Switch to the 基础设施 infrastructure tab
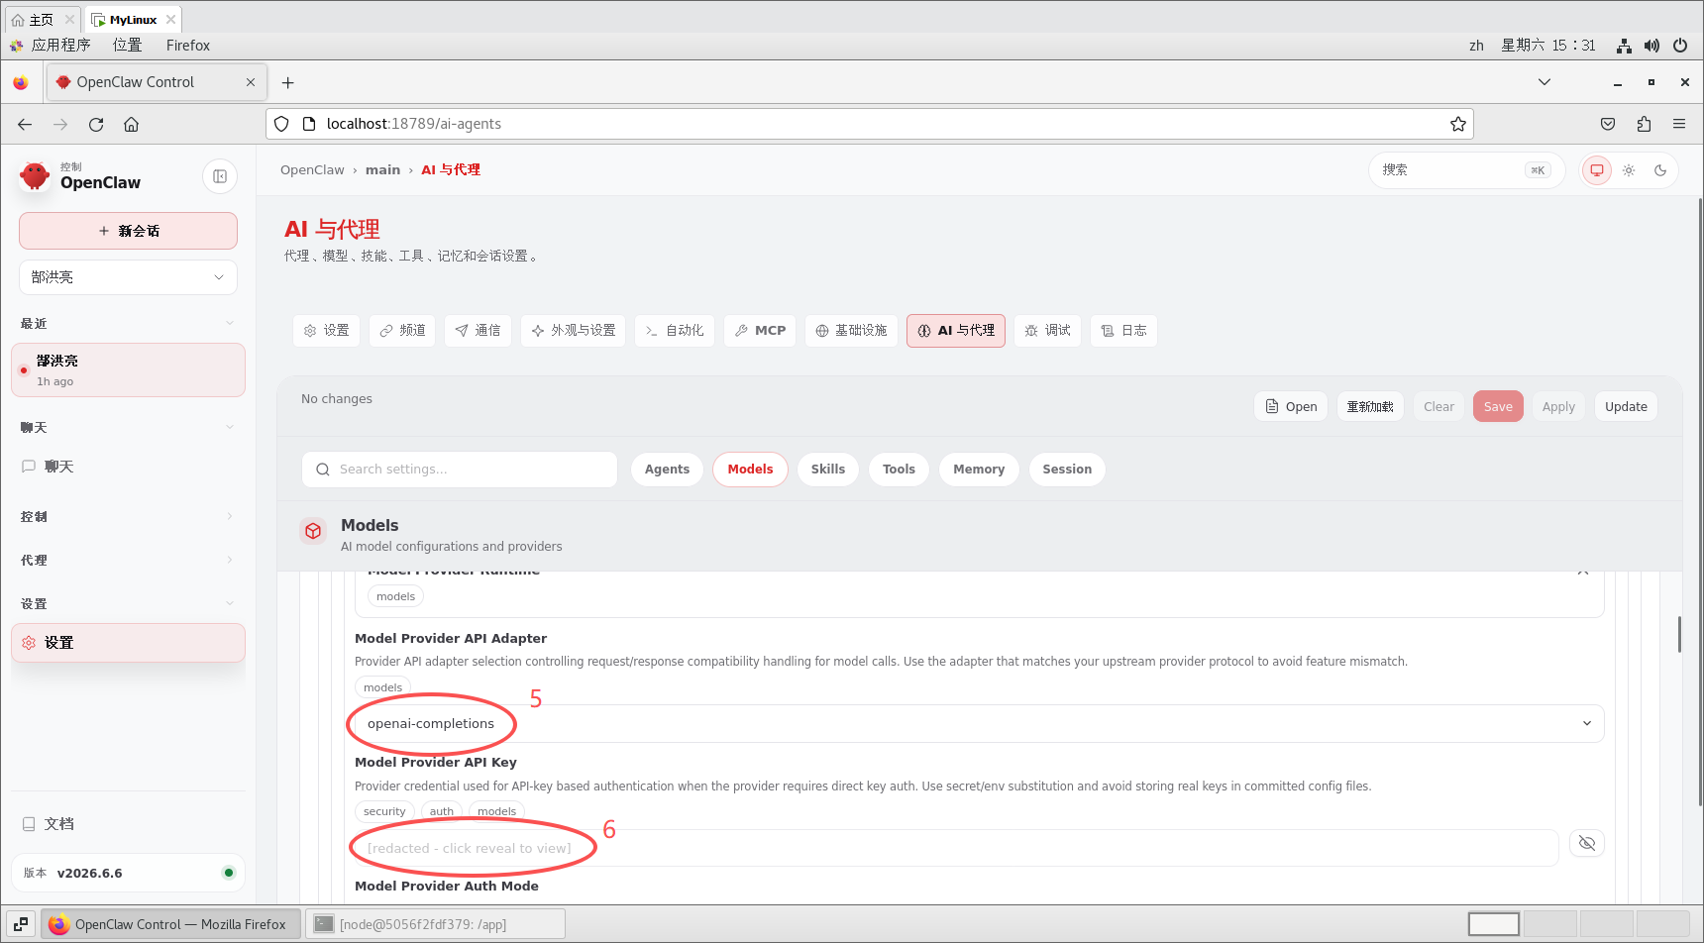 pos(851,331)
